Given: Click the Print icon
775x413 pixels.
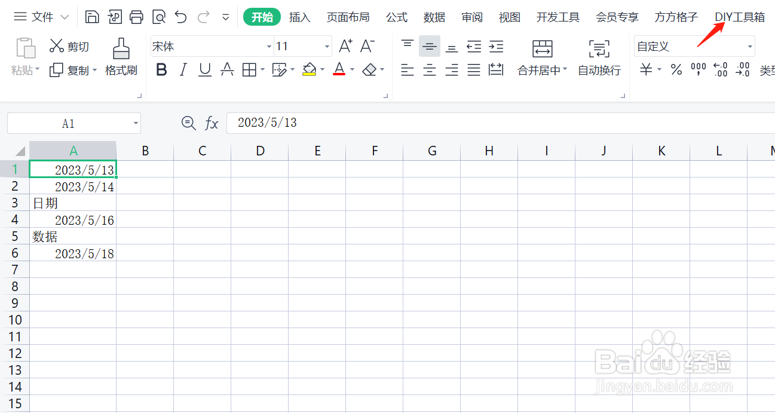Looking at the screenshot, I should coord(136,17).
